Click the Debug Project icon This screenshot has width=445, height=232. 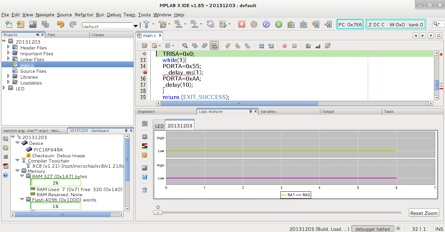pos(223,24)
